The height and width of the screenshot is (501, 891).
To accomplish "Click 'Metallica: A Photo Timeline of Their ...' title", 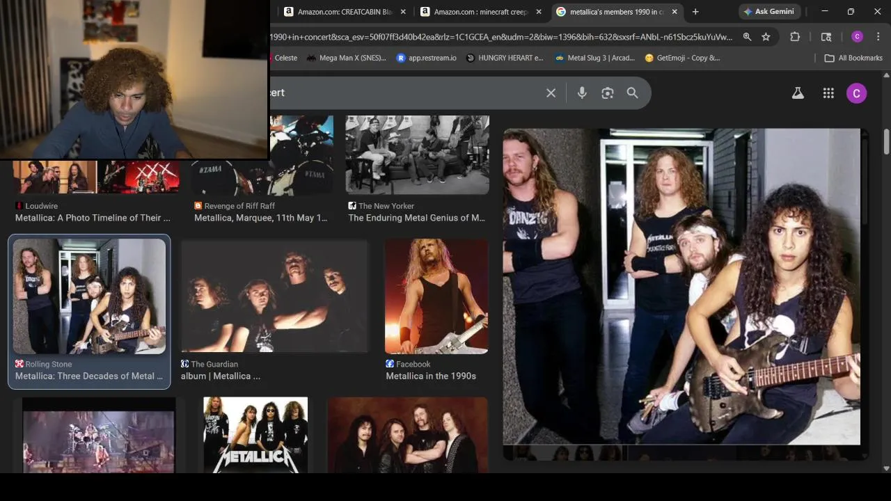I will click(x=93, y=218).
